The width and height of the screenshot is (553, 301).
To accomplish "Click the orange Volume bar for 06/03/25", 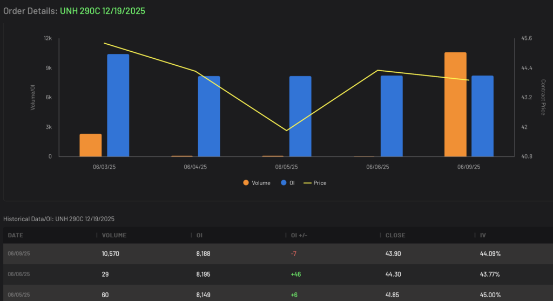I will click(91, 145).
